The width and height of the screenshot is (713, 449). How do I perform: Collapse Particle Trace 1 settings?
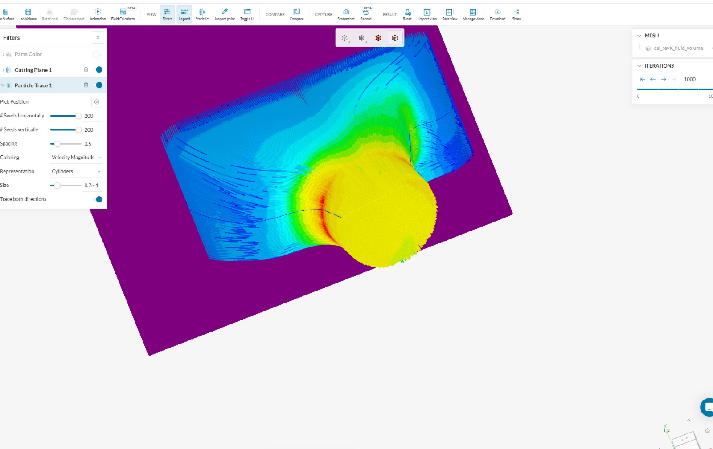[3, 85]
